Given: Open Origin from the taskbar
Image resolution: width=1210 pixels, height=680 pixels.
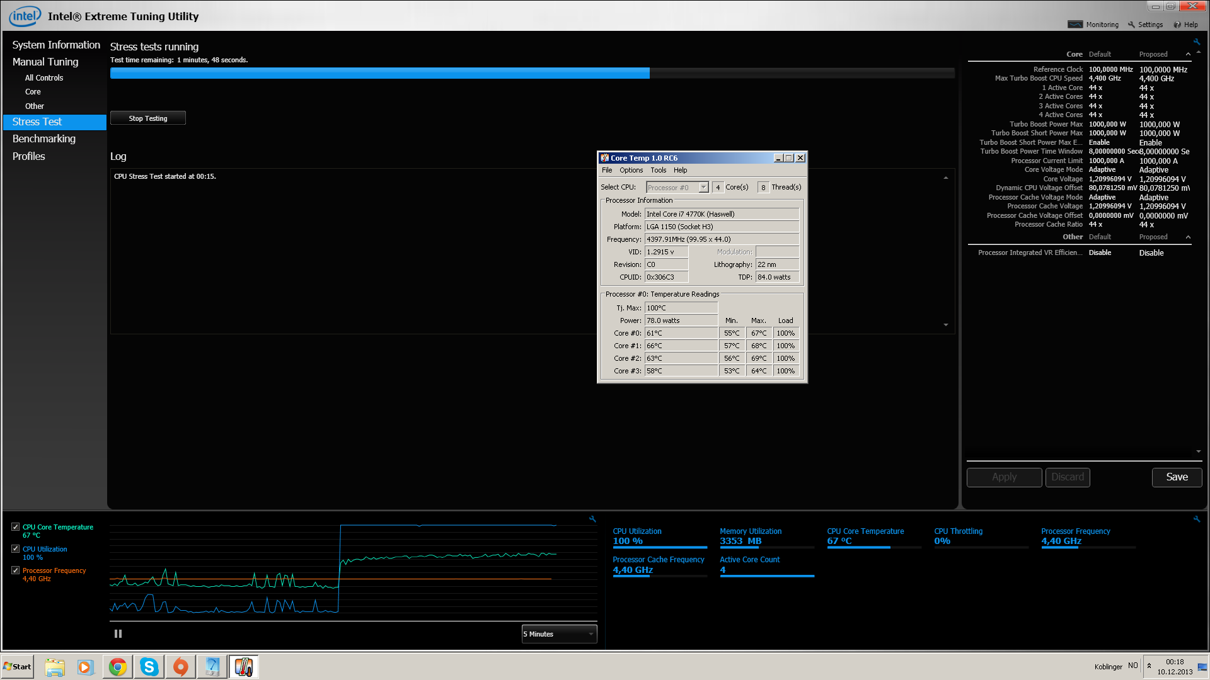Looking at the screenshot, I should pyautogui.click(x=180, y=667).
